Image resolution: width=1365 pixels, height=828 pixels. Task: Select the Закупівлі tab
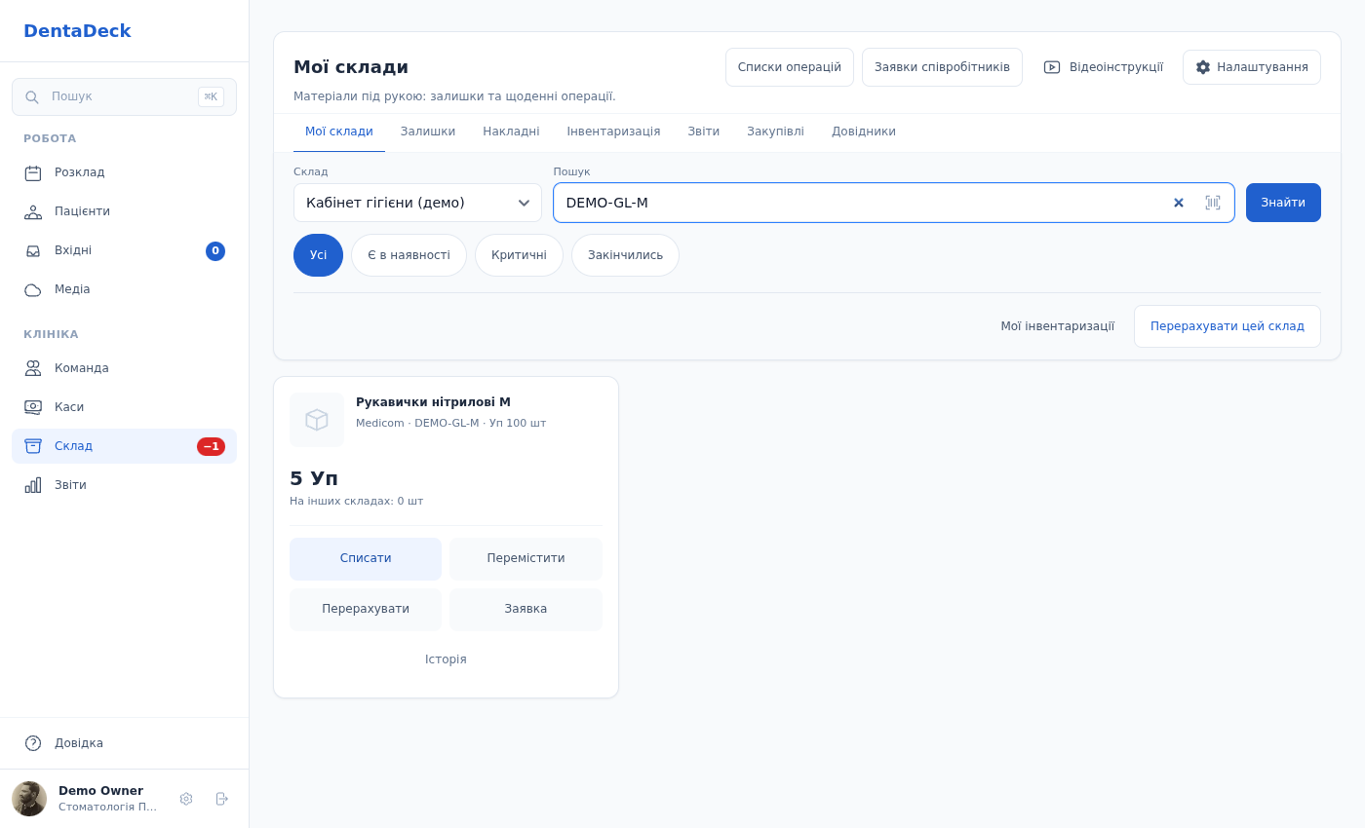pos(775,132)
